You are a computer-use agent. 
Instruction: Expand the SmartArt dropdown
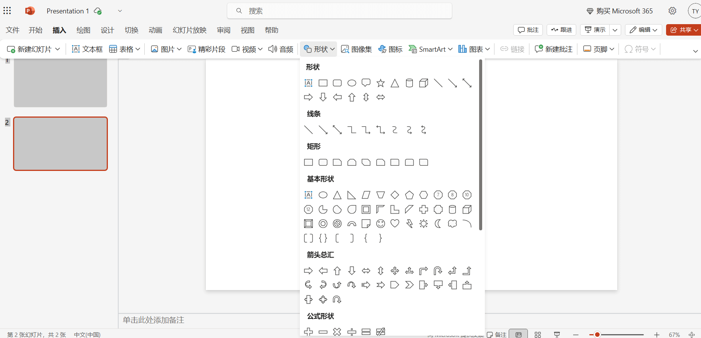coord(450,49)
